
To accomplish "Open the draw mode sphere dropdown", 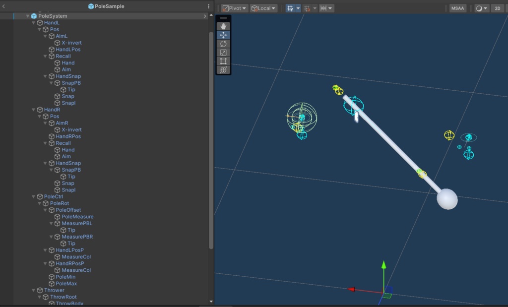I will (x=482, y=8).
